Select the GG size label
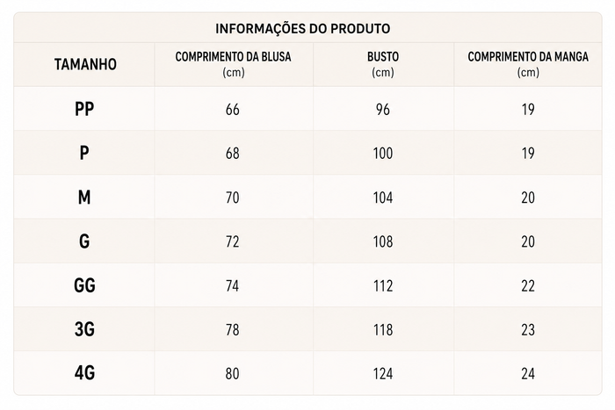Screen dimensions: 615x410 coord(84,285)
